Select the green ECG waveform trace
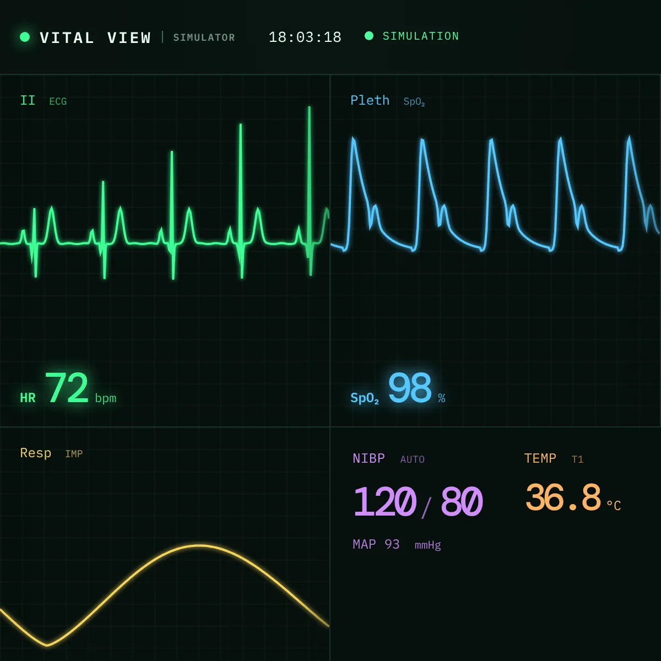 (x=165, y=193)
